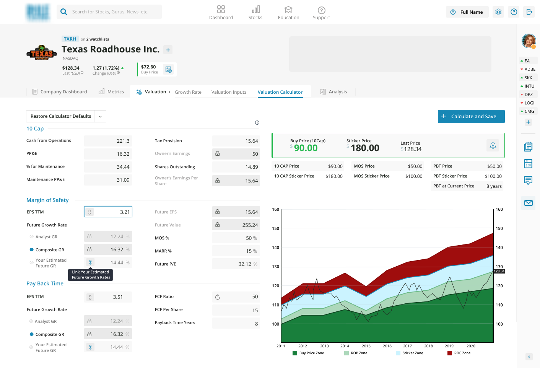Edit the MOS % value field
This screenshot has height=368, width=540.
pos(236,238)
